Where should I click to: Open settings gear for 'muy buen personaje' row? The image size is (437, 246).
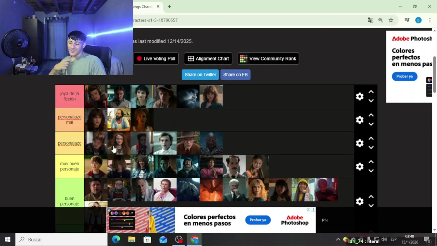[x=360, y=166]
